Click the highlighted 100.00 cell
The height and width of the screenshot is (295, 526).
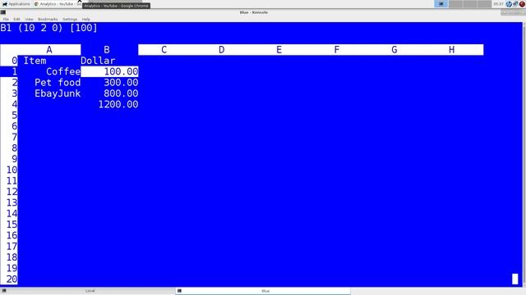coord(109,71)
